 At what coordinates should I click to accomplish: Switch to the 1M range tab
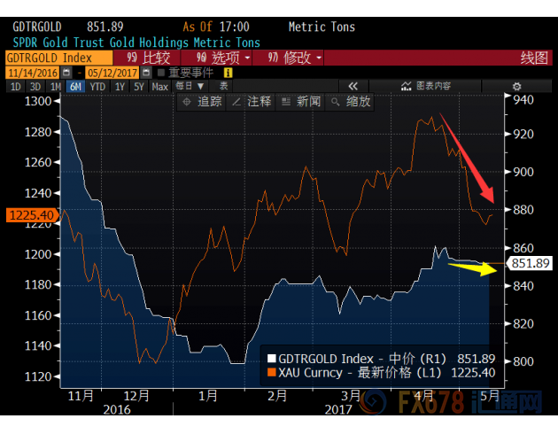click(55, 87)
